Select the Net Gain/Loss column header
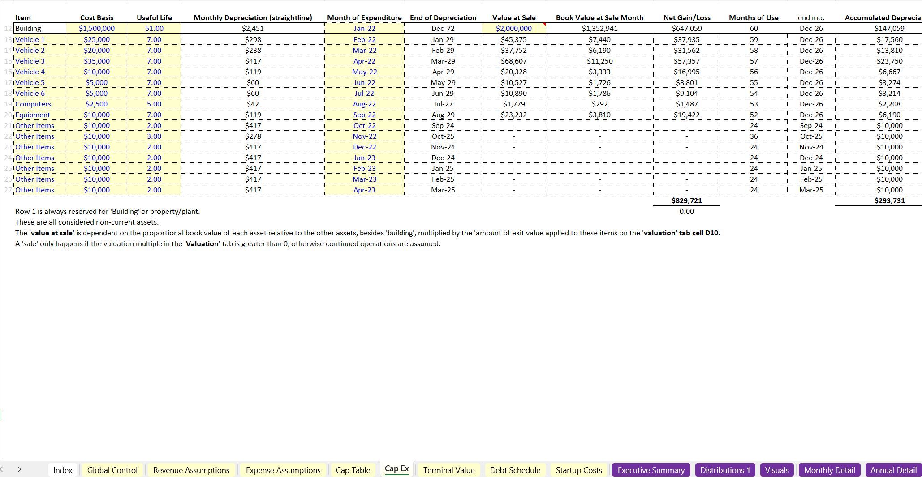The image size is (922, 477). [686, 17]
